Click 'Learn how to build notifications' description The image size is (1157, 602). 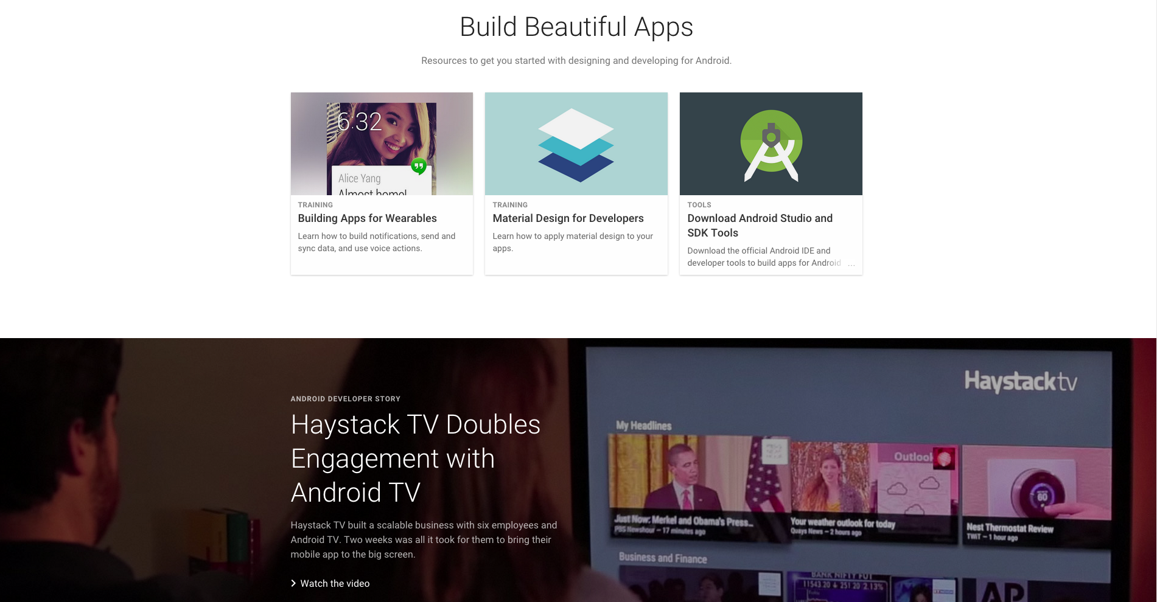[377, 242]
